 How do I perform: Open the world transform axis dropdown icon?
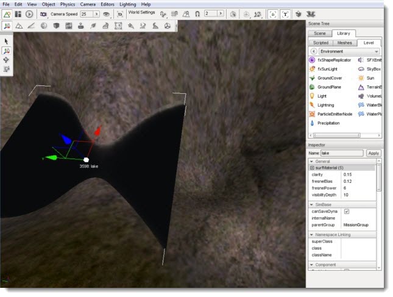[258, 15]
